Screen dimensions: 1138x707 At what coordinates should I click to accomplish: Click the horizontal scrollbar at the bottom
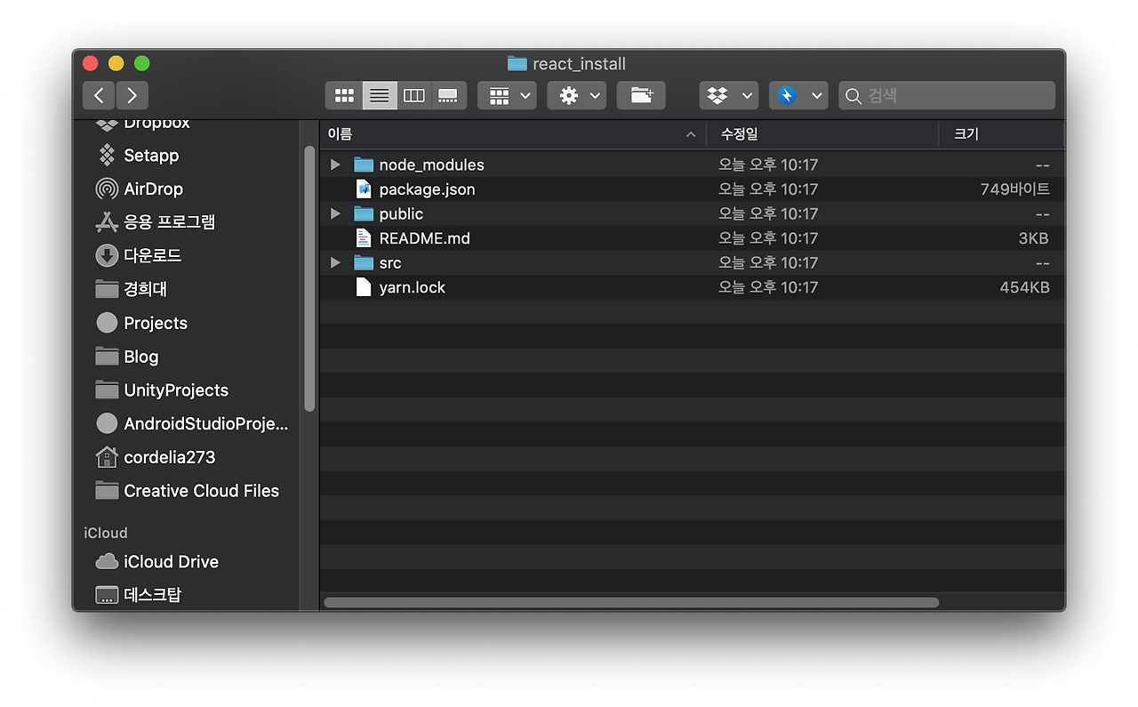point(630,602)
